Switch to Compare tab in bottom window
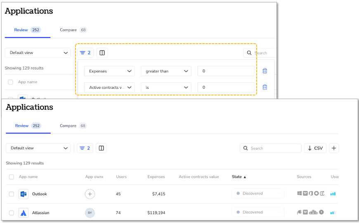This screenshot has height=223, width=359. [x=73, y=126]
